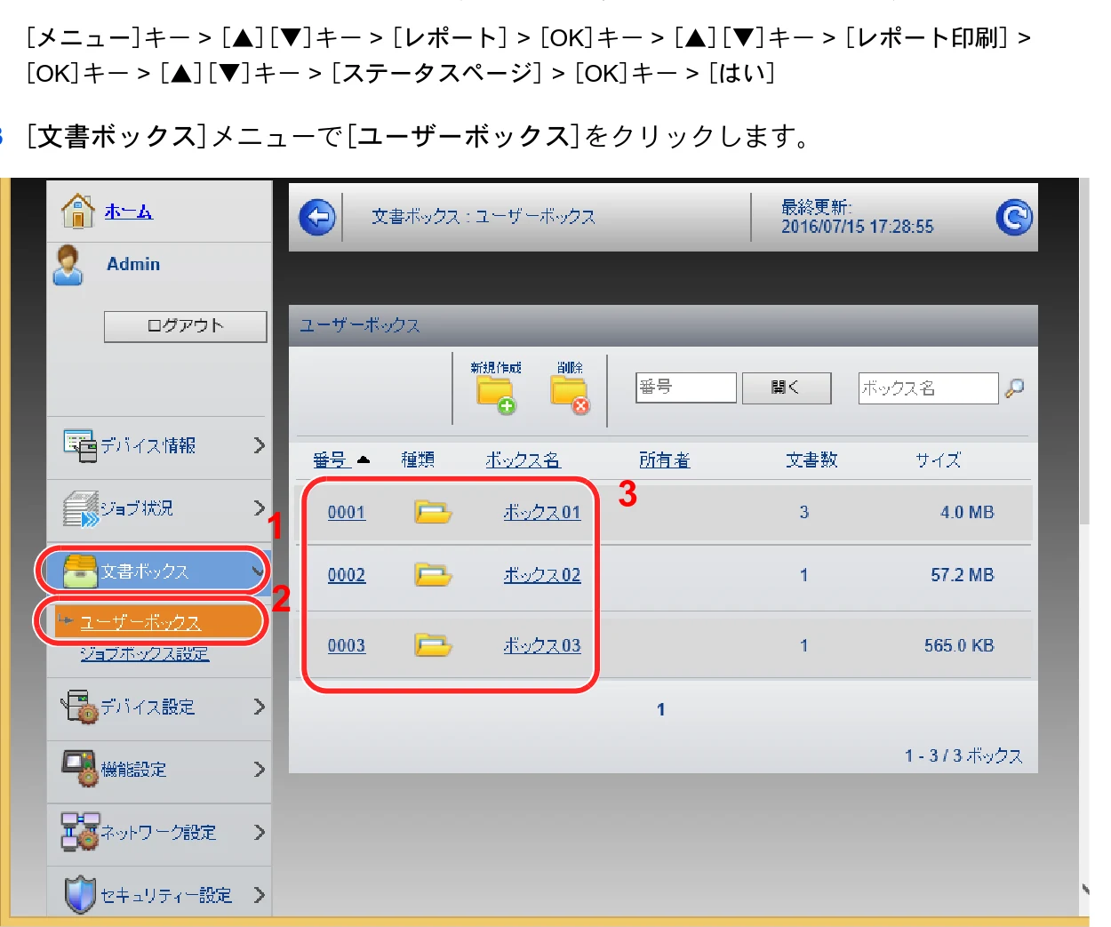Sort by the ボックス名 column header
1111x927 pixels.
coord(523,460)
